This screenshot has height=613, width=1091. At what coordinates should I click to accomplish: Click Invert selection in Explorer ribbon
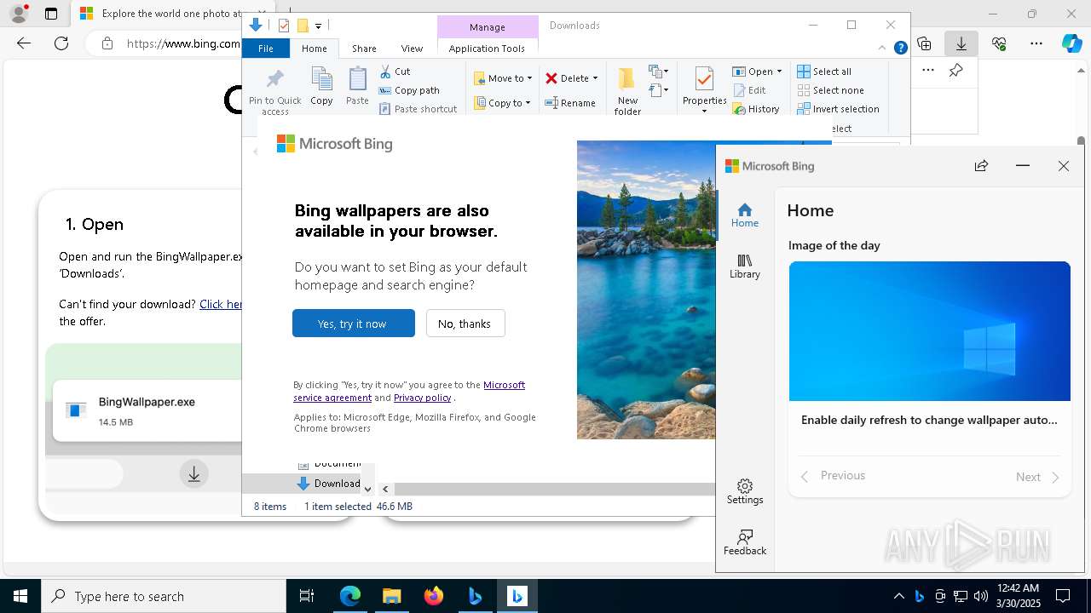(838, 109)
